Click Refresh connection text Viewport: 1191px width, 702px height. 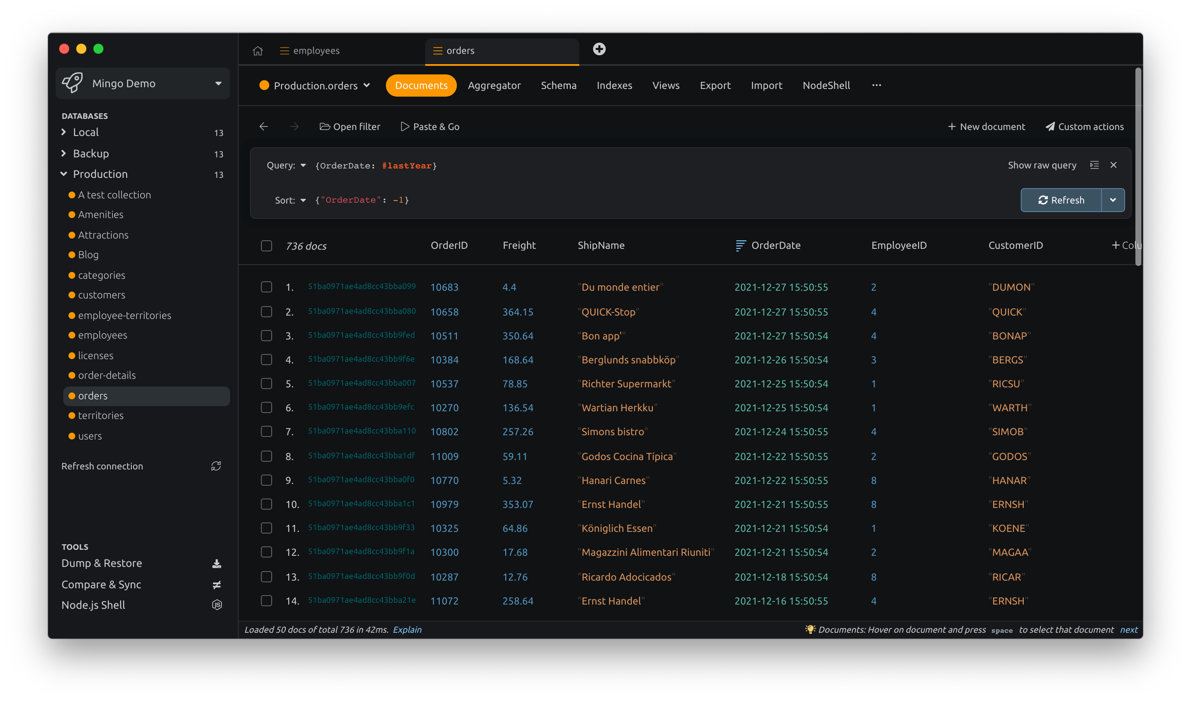pos(102,466)
